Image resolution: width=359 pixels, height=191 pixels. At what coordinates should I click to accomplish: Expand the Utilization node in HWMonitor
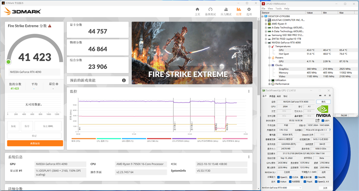point(270,80)
